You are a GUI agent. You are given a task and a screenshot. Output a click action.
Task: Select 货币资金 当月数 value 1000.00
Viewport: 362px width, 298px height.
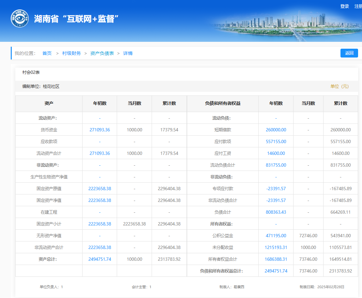[x=134, y=130]
